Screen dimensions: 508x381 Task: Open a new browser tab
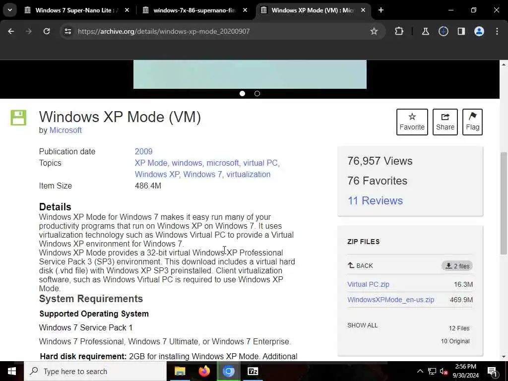[381, 10]
